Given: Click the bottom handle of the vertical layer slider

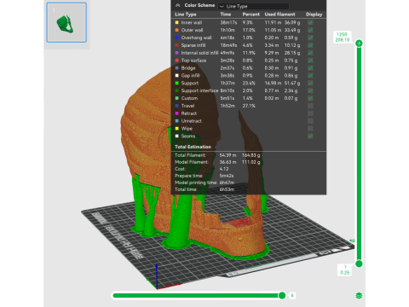Looking at the screenshot, I should tap(359, 264).
